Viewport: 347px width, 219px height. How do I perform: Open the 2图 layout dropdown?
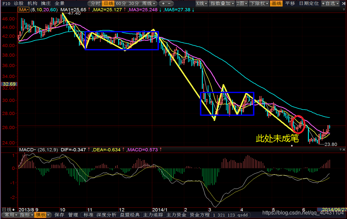242,3
